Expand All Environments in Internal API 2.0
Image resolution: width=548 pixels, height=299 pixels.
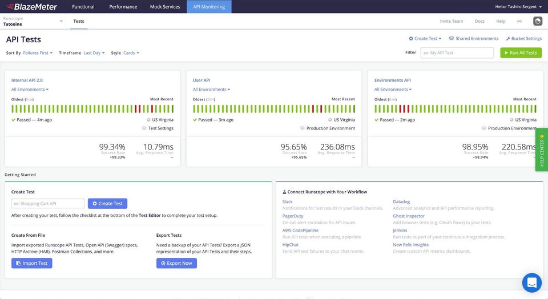(30, 89)
